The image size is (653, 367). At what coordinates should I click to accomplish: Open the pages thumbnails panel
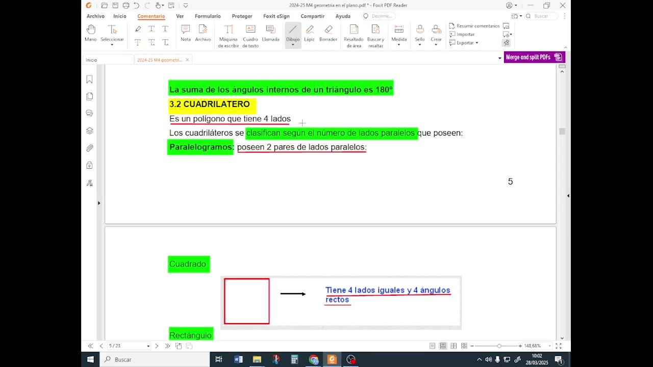point(89,96)
